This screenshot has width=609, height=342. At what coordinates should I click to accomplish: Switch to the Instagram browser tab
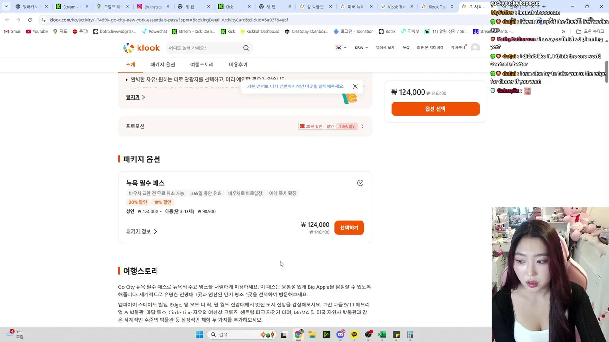[153, 7]
